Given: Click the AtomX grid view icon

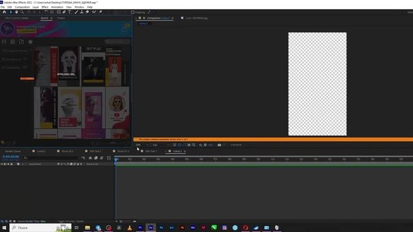Looking at the screenshot, I should click(x=12, y=41).
